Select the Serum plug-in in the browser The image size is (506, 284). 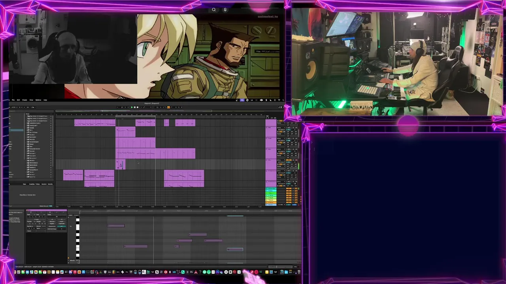pos(32,172)
